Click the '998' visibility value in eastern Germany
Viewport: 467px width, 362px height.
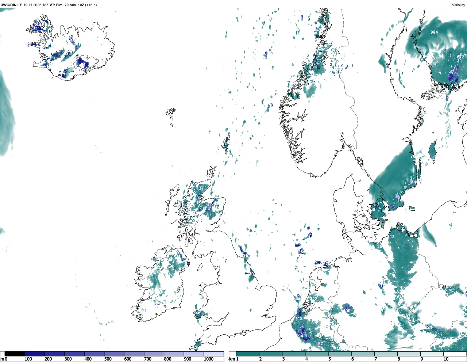[x=415, y=305]
